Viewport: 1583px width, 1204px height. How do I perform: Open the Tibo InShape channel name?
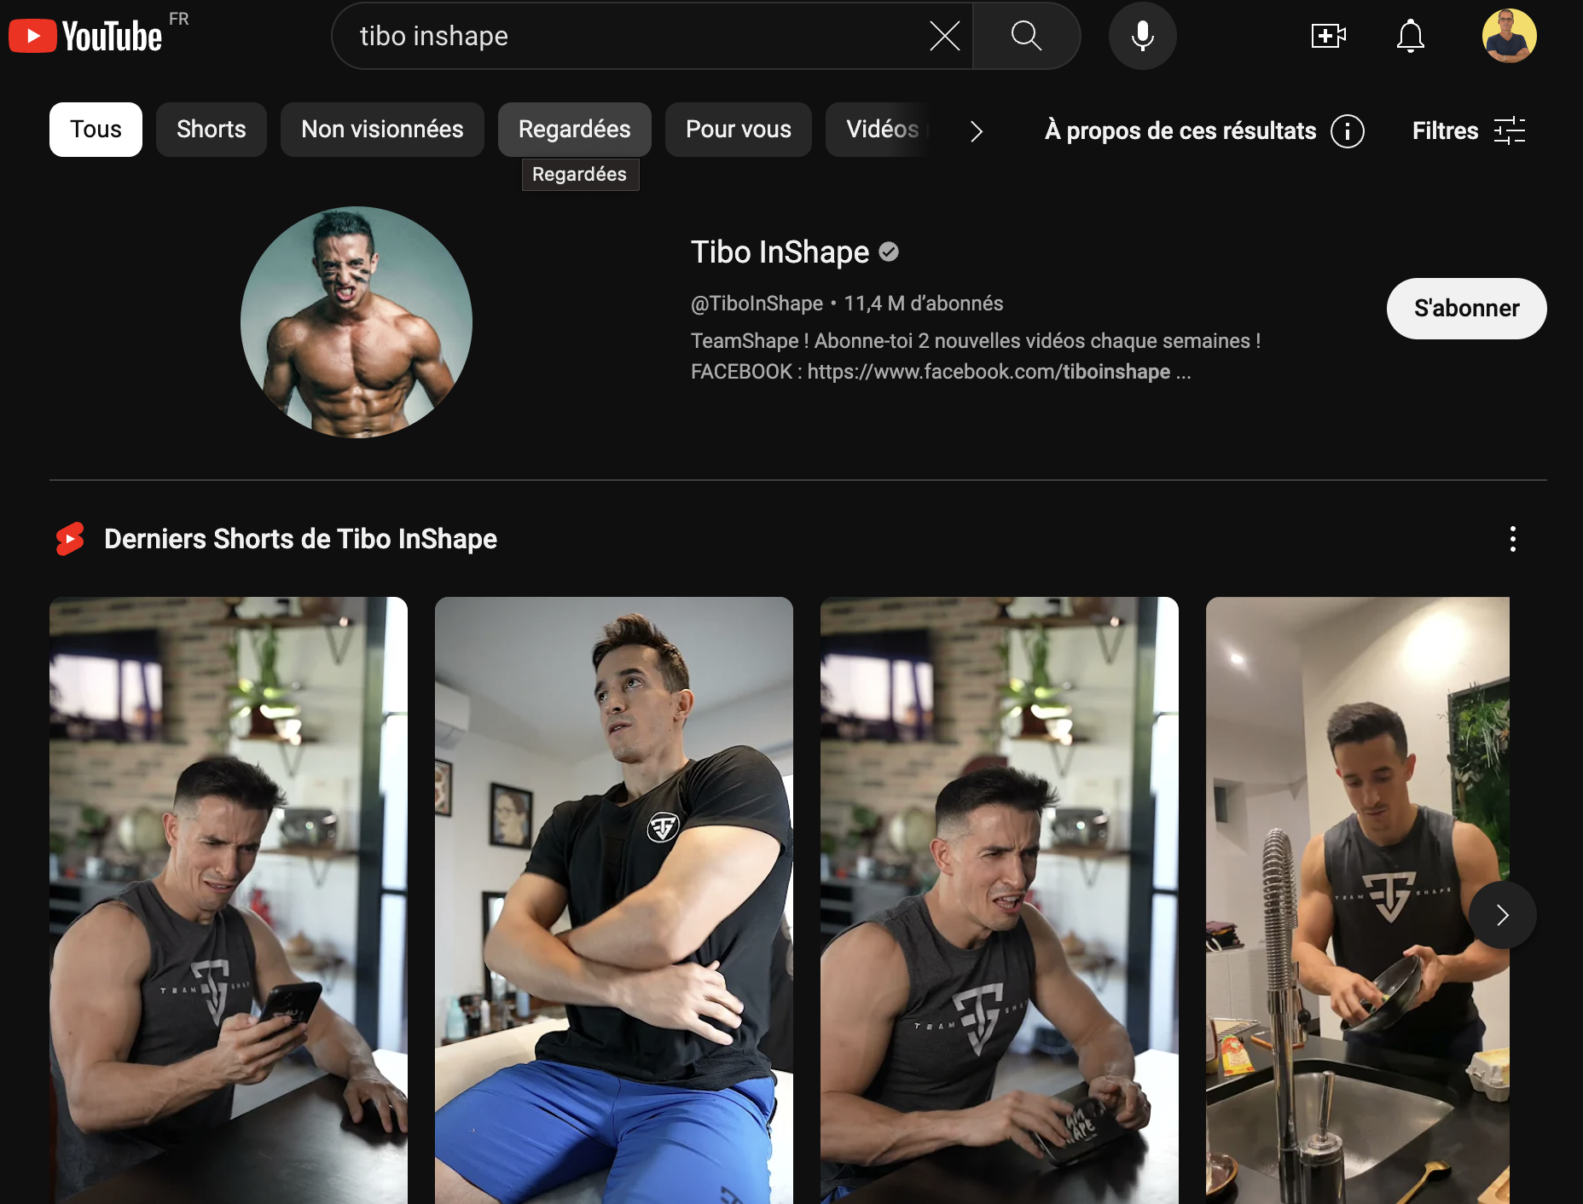click(x=780, y=252)
